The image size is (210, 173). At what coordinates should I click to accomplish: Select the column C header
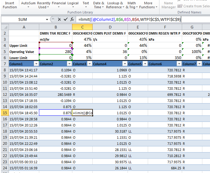pyautogui.click(x=82, y=27)
